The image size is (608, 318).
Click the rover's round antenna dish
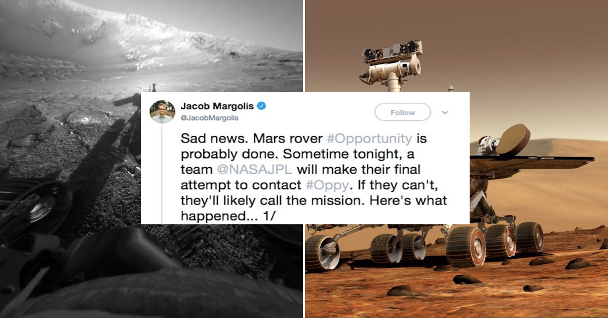(x=512, y=139)
